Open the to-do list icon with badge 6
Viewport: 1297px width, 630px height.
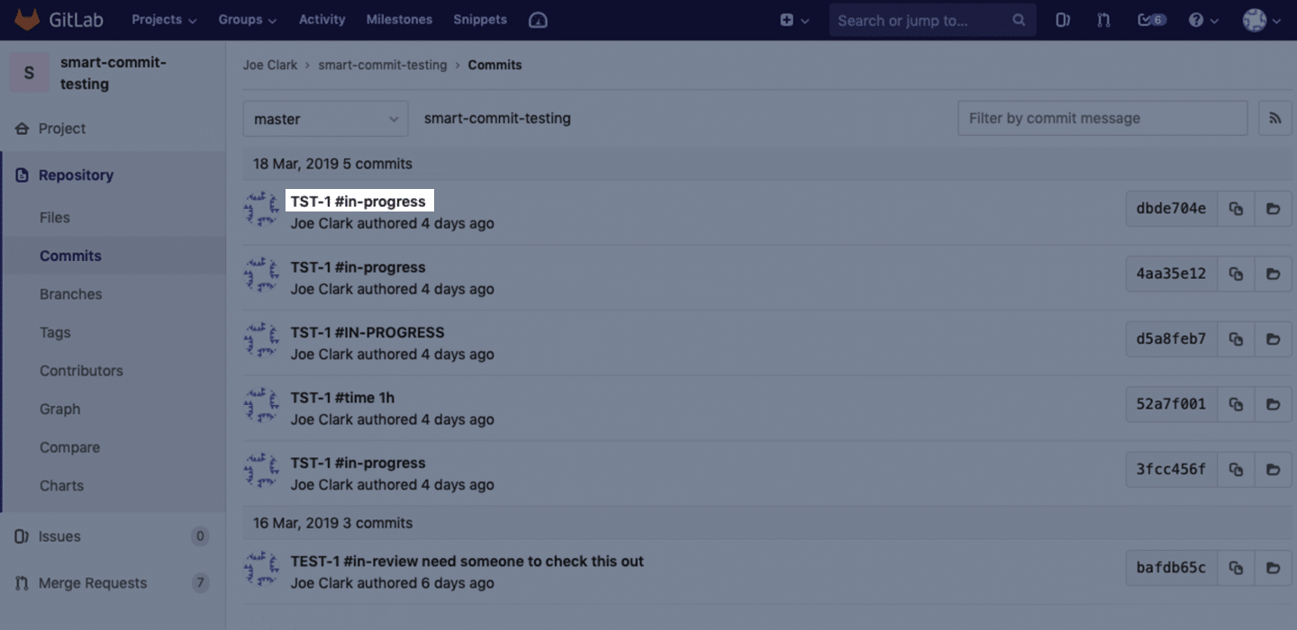[1151, 20]
